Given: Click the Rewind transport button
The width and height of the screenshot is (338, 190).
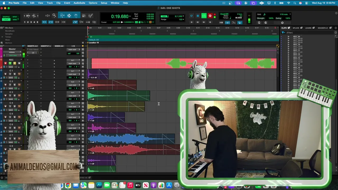Looking at the screenshot, I should pos(198,22).
